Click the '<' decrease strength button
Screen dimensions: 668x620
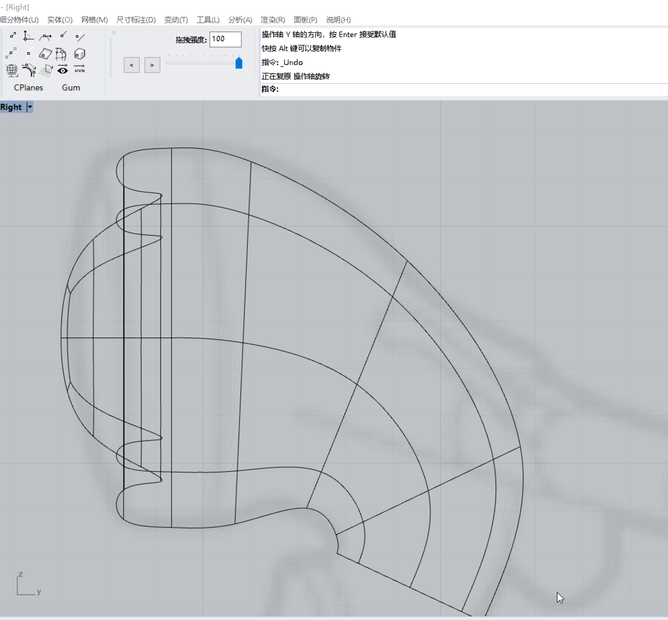coord(131,65)
